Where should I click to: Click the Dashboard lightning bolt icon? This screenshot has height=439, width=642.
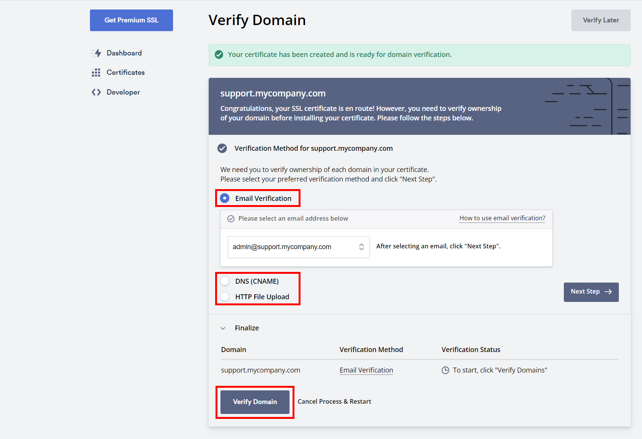tap(97, 53)
